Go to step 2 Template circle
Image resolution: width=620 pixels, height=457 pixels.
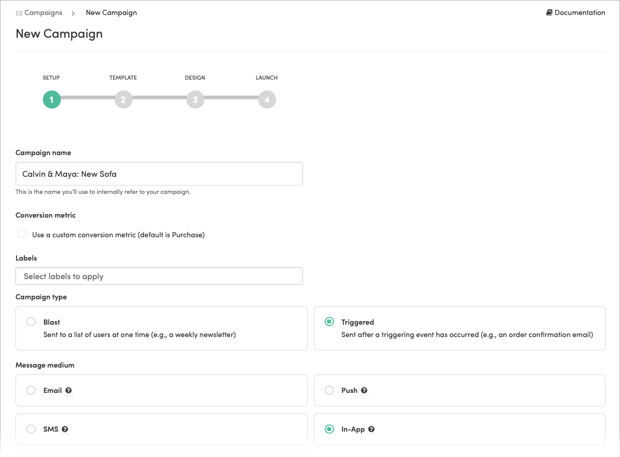123,100
